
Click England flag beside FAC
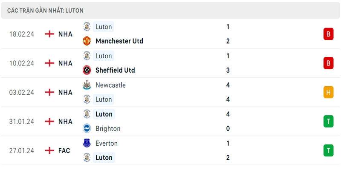[49, 150]
